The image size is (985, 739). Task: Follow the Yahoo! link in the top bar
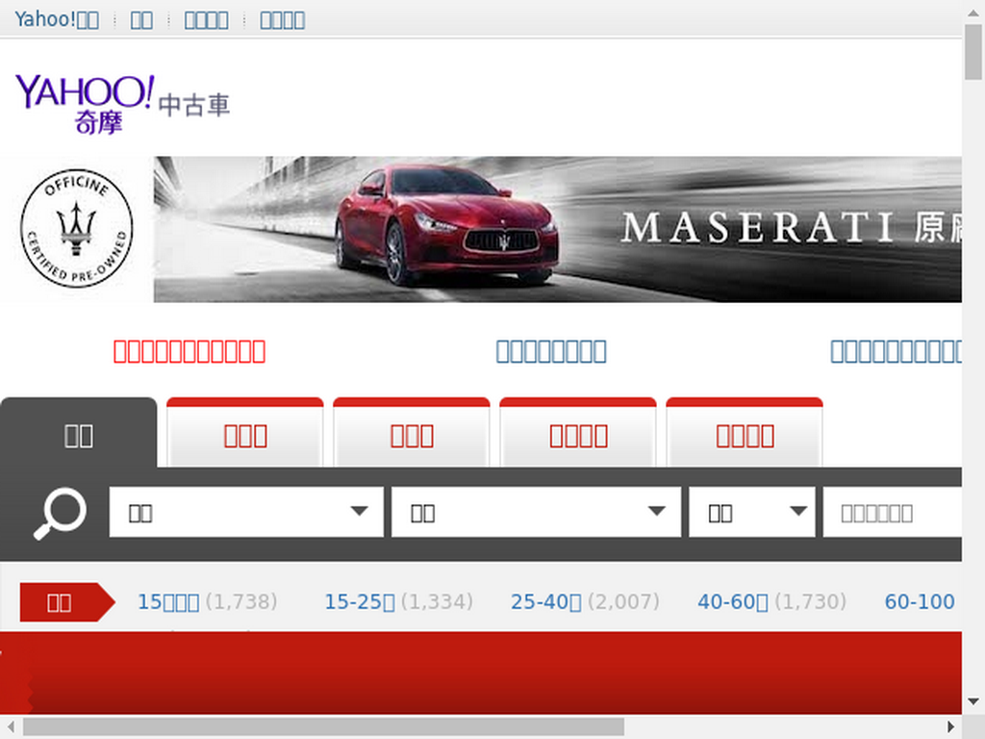click(57, 19)
